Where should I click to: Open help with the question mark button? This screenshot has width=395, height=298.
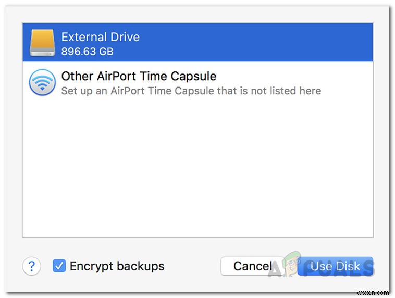tap(31, 266)
